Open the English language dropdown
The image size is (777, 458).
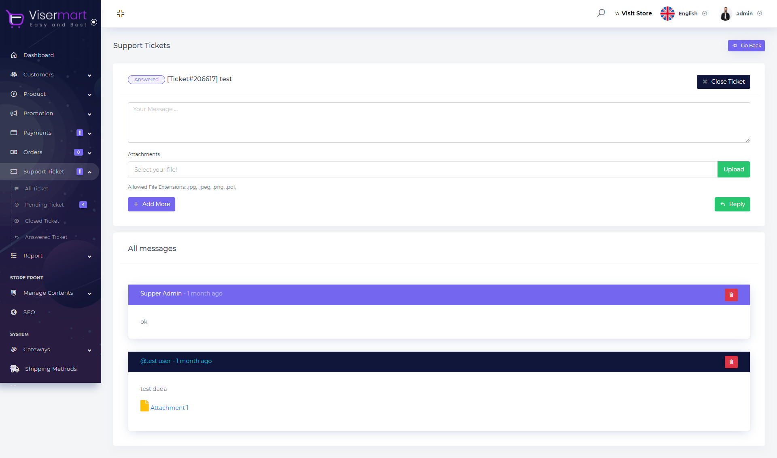[x=688, y=13]
